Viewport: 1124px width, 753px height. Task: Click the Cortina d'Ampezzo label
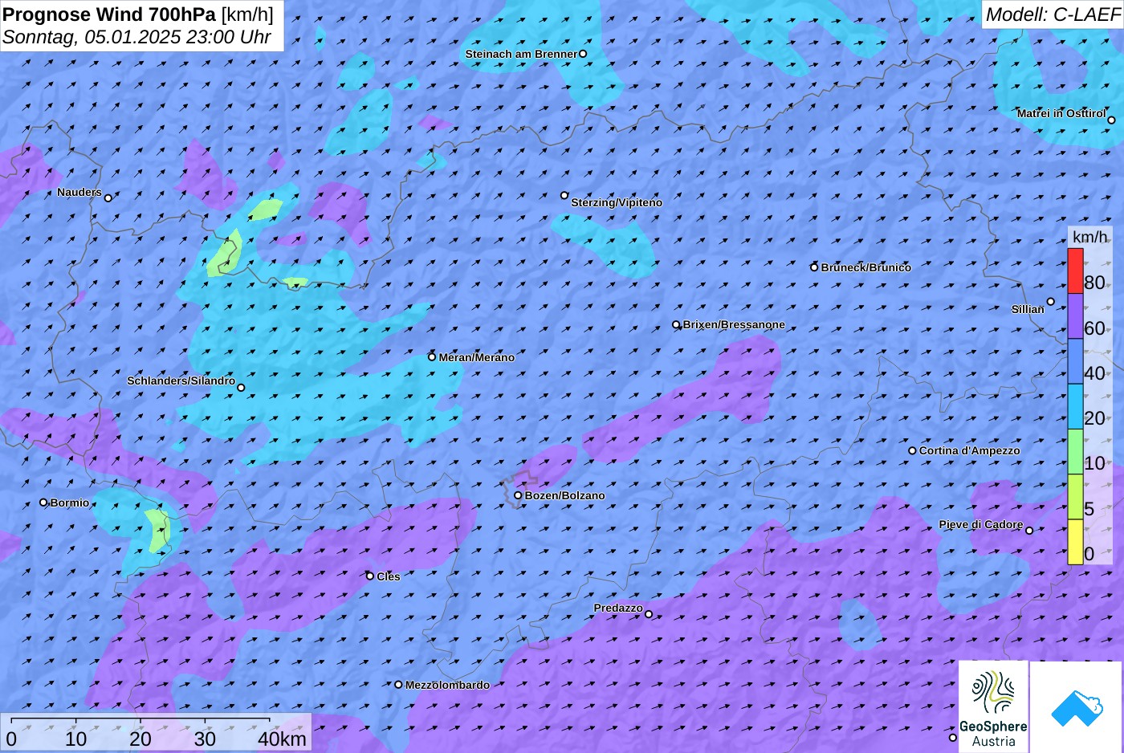pos(970,450)
